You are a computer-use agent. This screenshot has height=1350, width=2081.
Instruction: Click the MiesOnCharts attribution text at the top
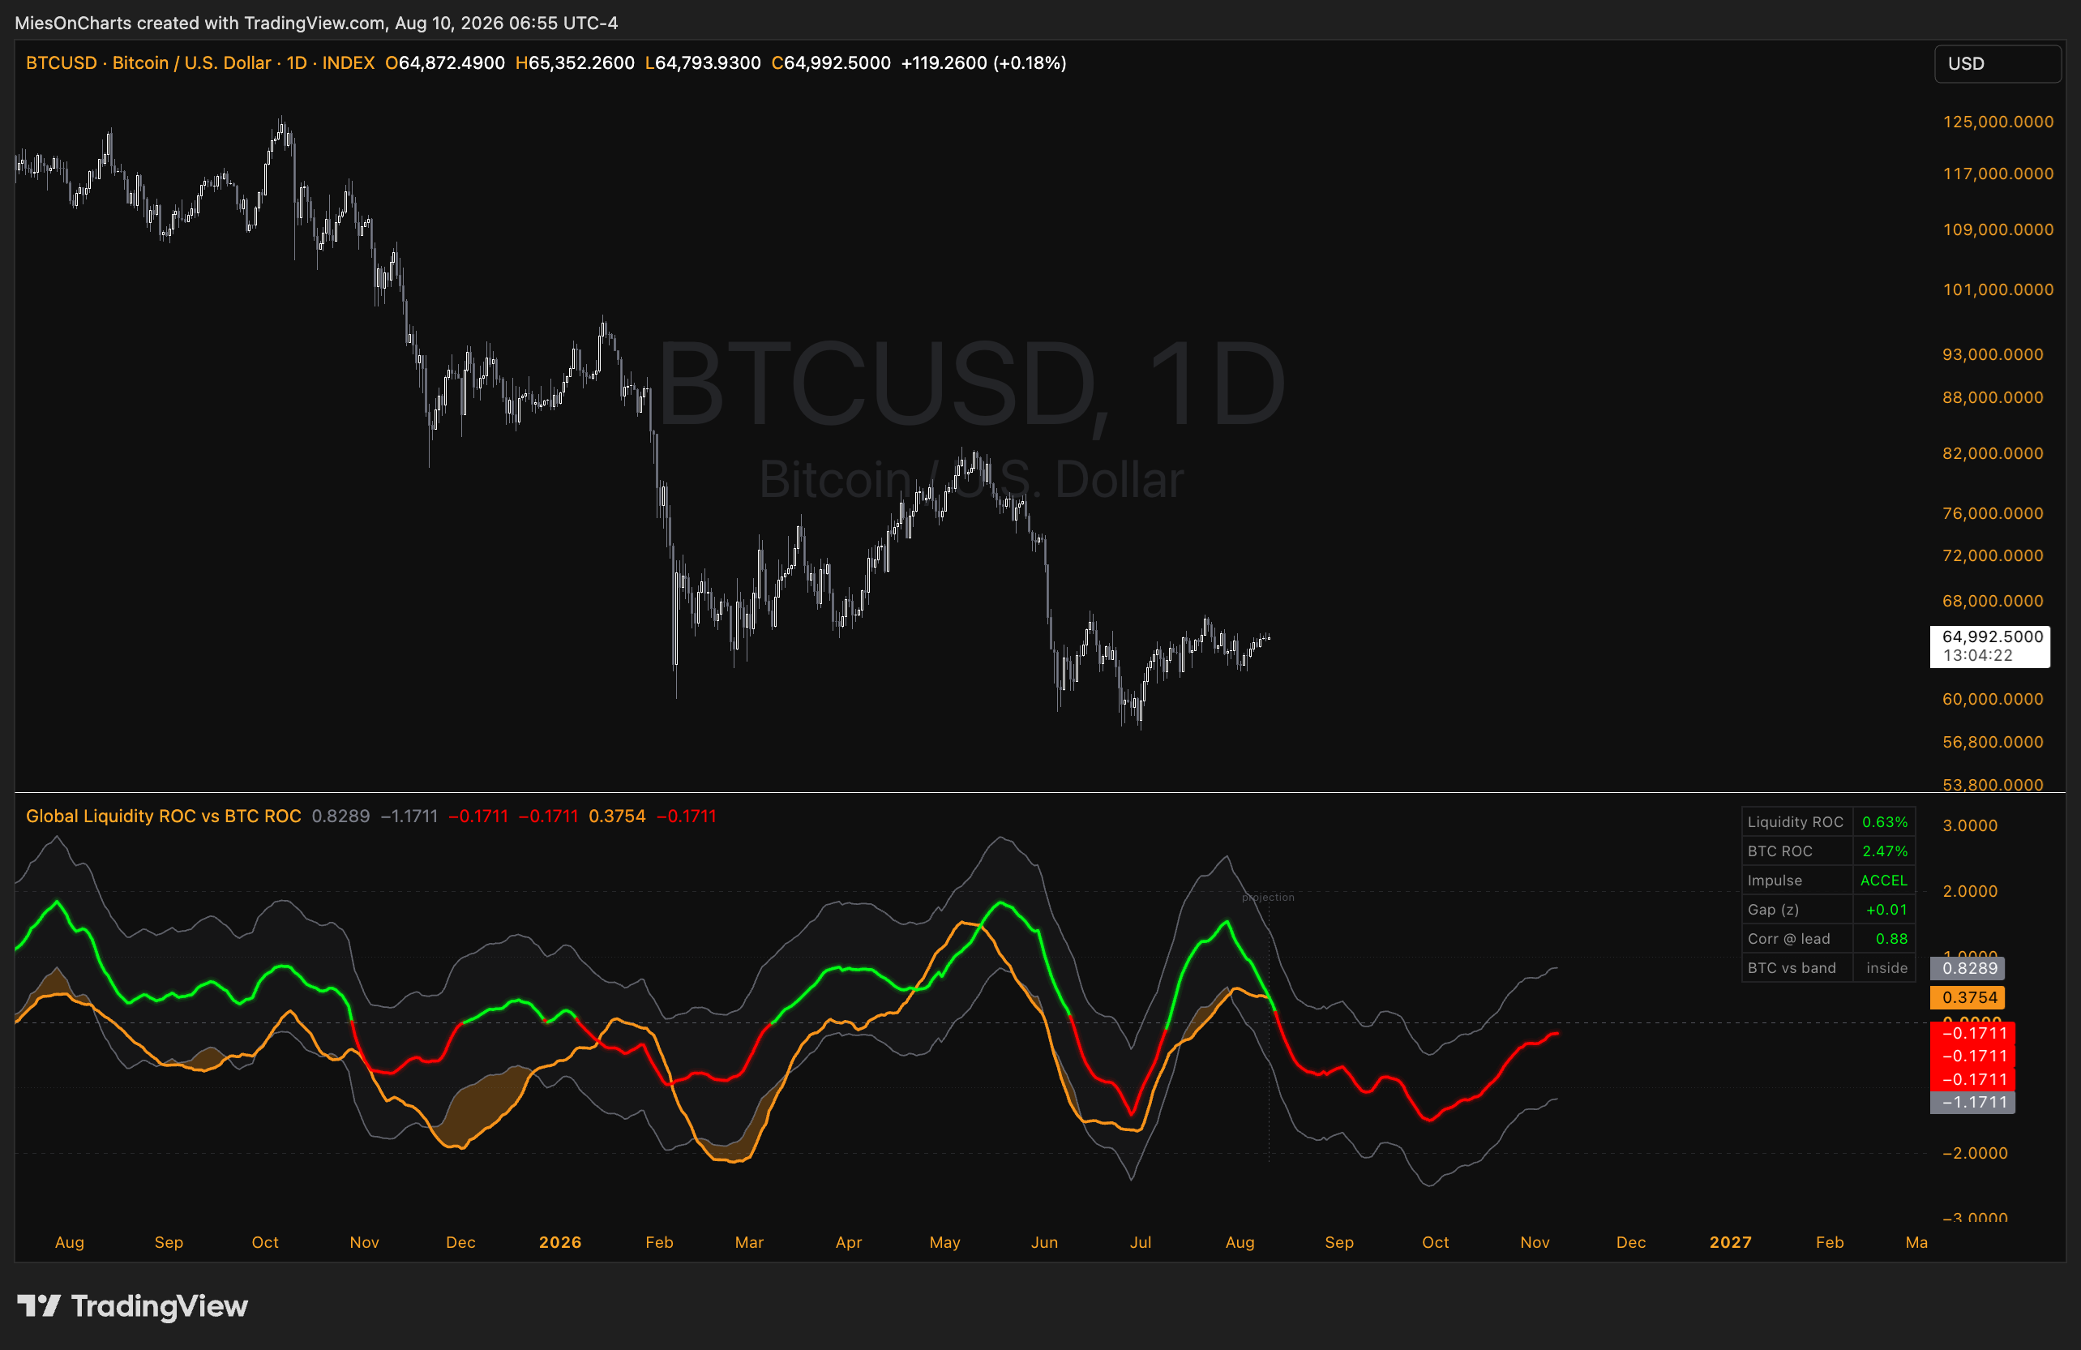pyautogui.click(x=316, y=23)
